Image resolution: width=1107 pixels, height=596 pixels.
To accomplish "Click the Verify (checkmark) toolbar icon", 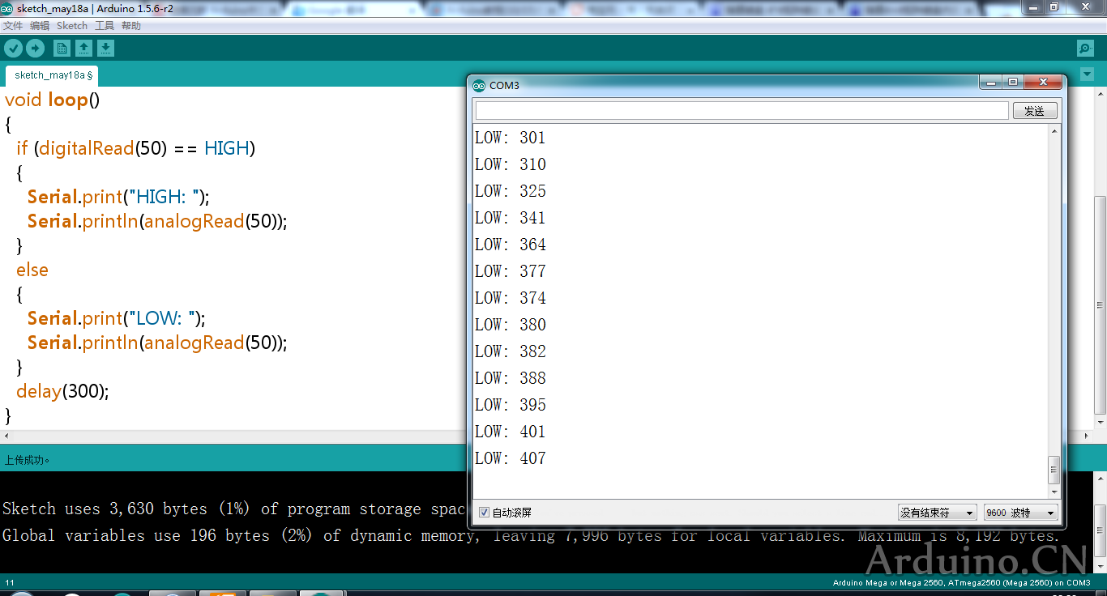I will (x=13, y=49).
